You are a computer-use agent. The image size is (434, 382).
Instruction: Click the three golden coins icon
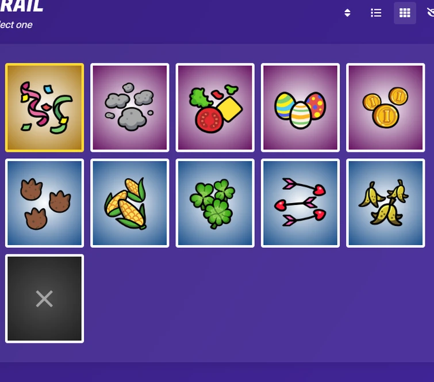385,108
